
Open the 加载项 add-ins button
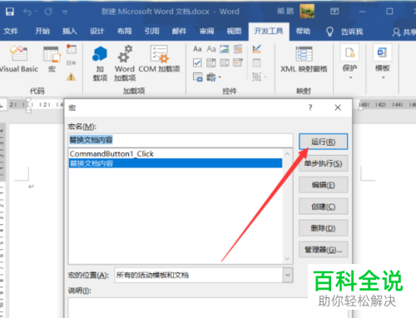[100, 64]
